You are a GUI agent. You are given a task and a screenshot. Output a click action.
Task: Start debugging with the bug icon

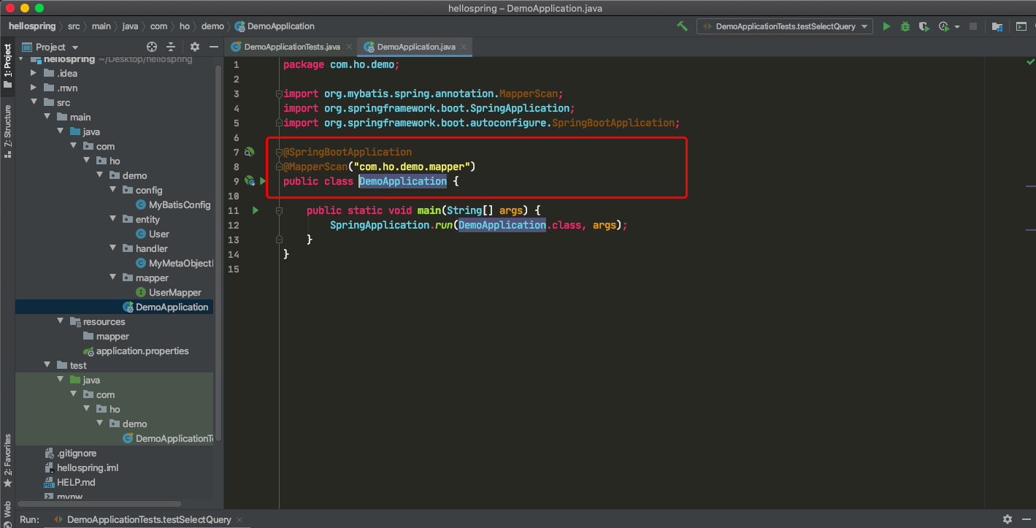905,26
